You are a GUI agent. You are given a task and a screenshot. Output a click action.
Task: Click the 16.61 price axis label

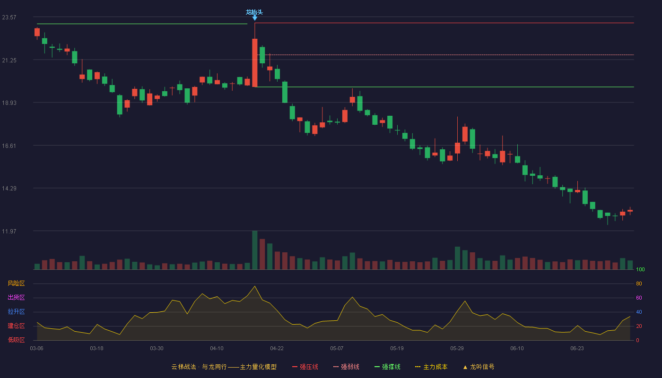[9, 146]
